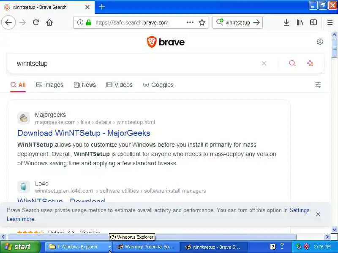Image resolution: width=338 pixels, height=253 pixels.
Task: Open the downloads panel
Action: [x=286, y=22]
